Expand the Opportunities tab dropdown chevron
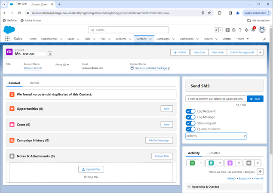Screen dimensions: 273x193 [x=61, y=39]
